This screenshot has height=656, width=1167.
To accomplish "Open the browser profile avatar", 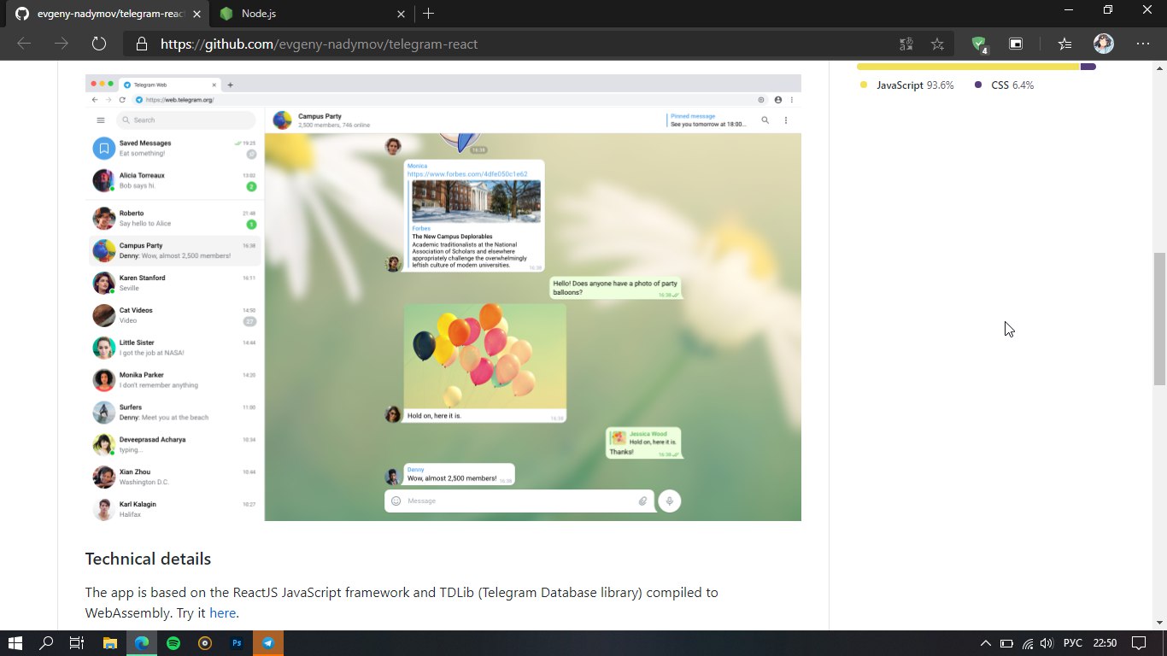I will tap(1104, 44).
